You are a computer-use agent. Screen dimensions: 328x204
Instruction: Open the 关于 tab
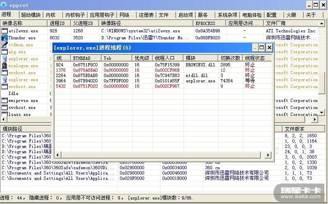coord(311,15)
